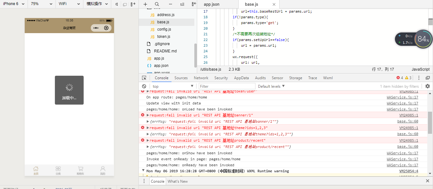
Task: Click the simulator panel dock toggle icon
Action: pyautogui.click(x=133, y=4)
